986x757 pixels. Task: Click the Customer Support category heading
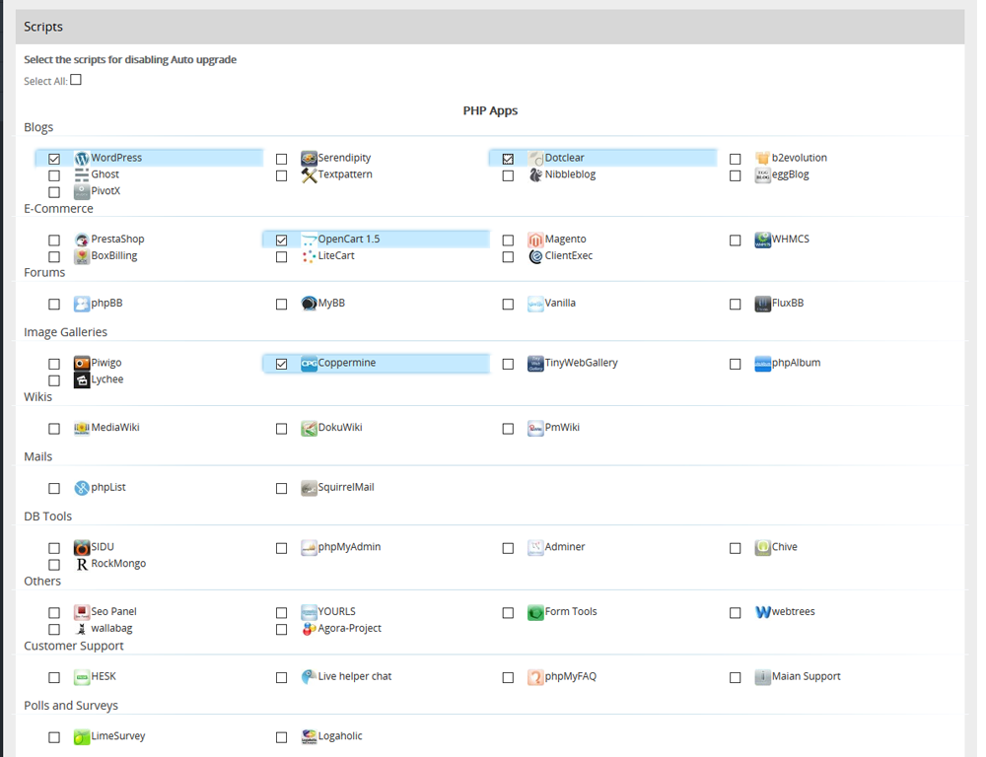pos(74,646)
